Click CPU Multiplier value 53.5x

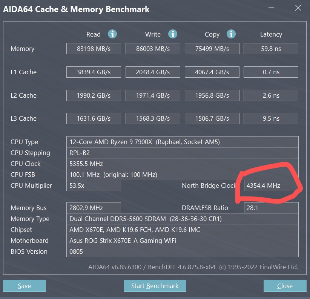[x=94, y=186]
